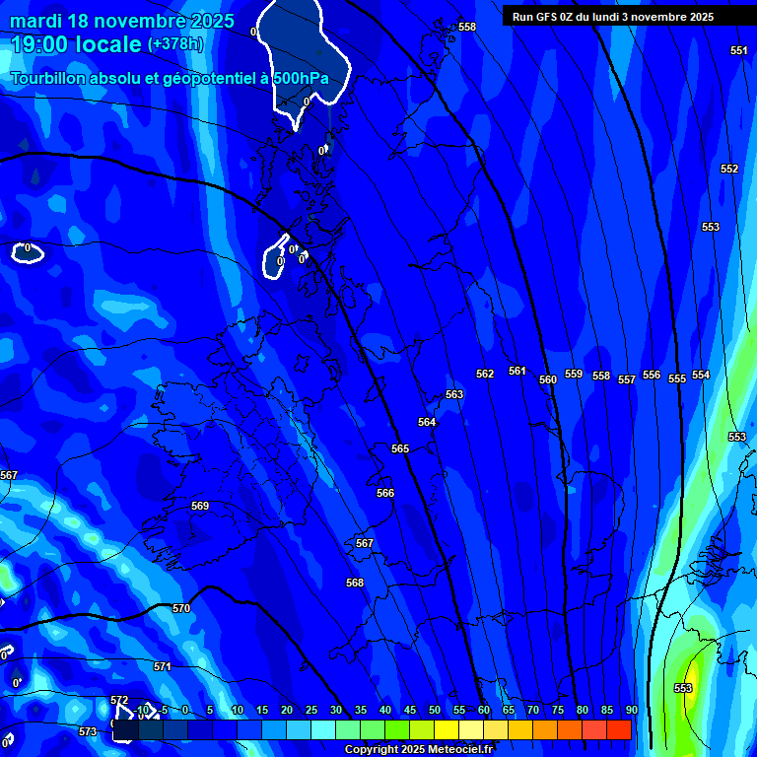Select the "19:00 locale" time label
Viewport: 757px width, 757px height.
(76, 44)
